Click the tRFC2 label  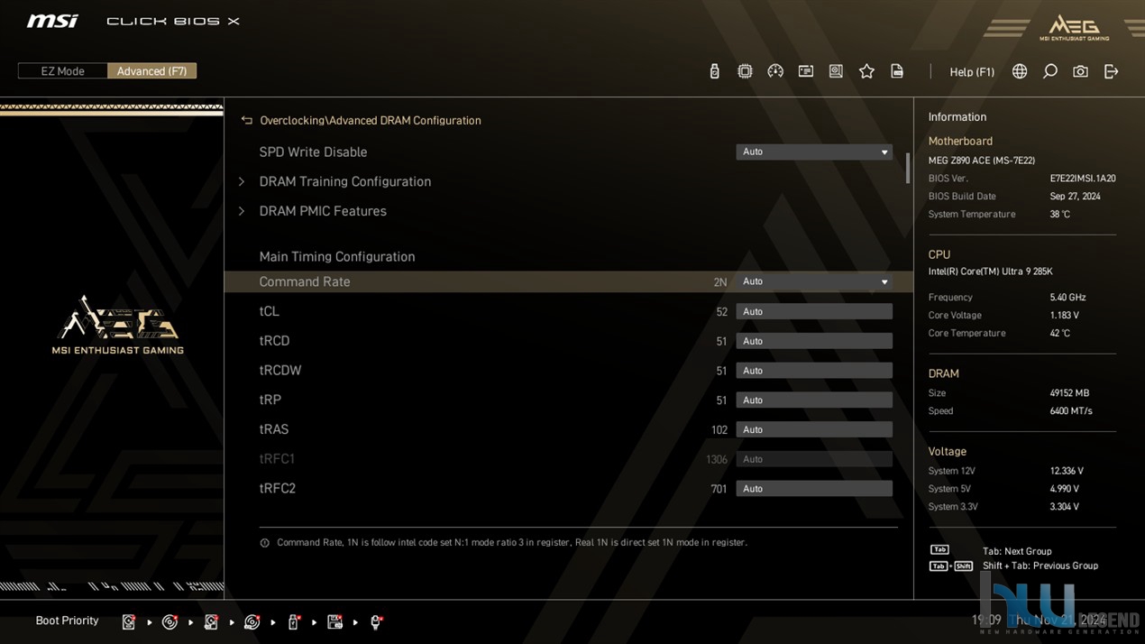[278, 488]
